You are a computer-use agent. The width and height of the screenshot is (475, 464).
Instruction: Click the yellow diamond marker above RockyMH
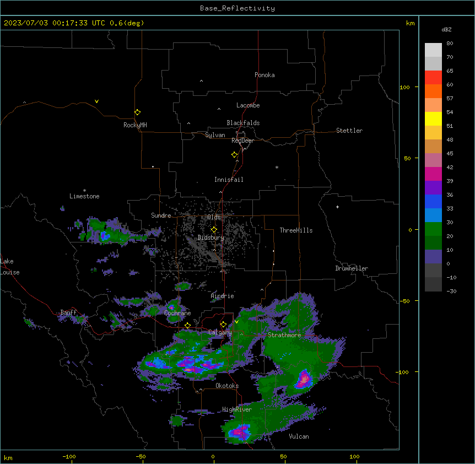(137, 112)
